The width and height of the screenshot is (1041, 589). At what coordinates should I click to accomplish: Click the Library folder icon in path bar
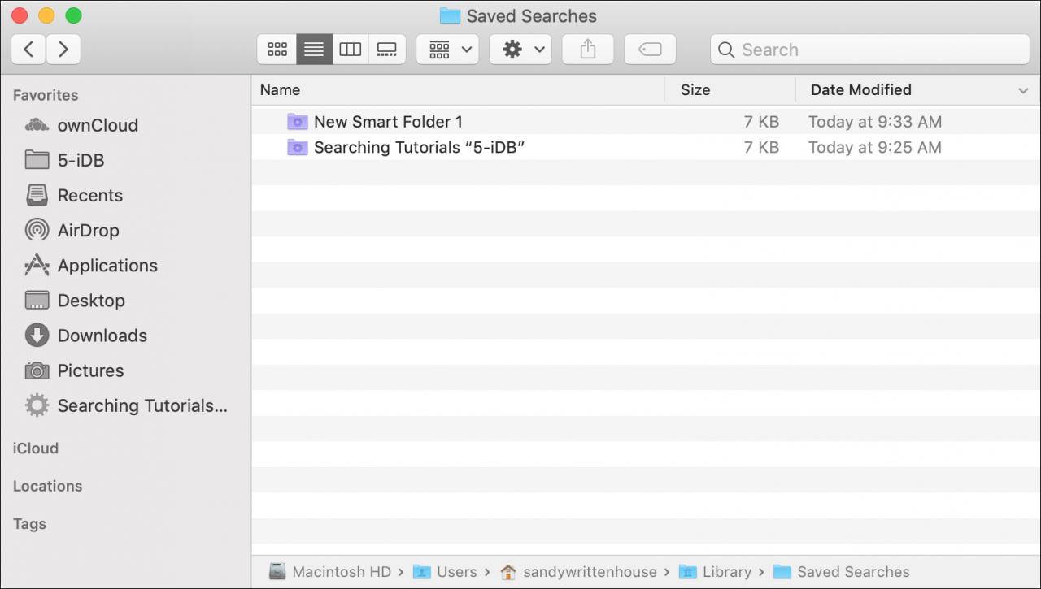tap(687, 572)
